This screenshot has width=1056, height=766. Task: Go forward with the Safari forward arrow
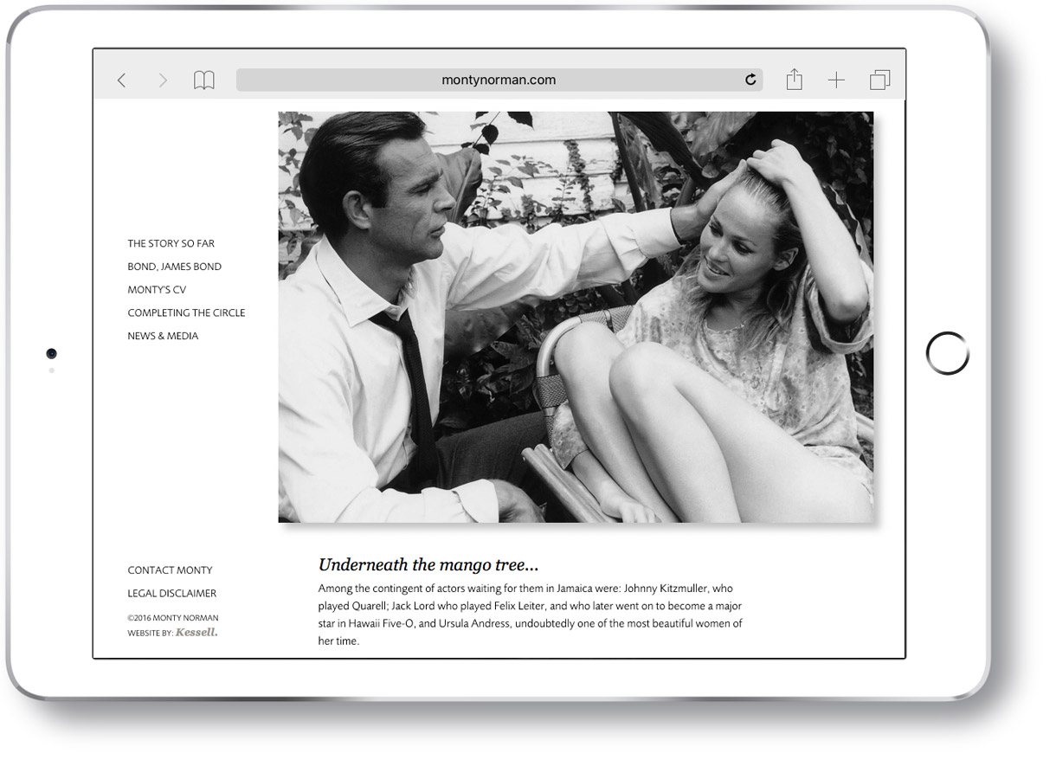(162, 80)
